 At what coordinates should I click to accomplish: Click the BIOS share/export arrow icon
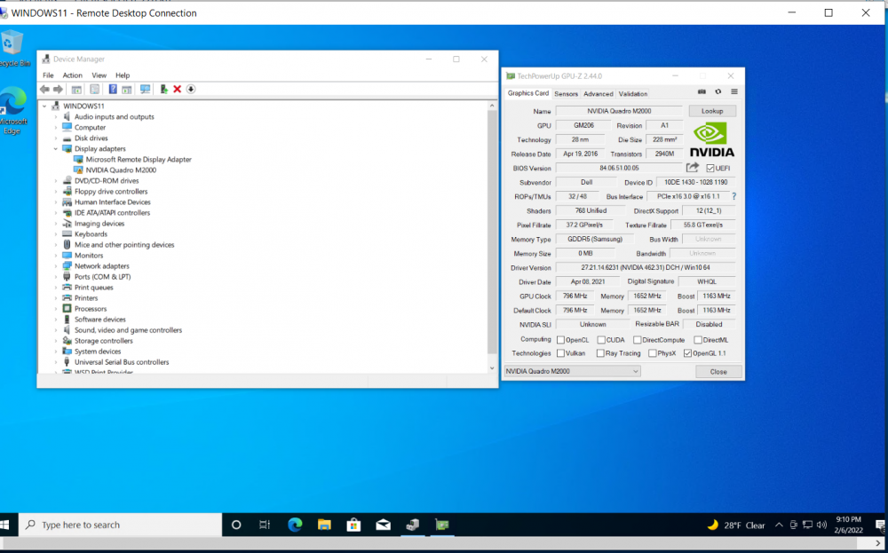tap(693, 168)
